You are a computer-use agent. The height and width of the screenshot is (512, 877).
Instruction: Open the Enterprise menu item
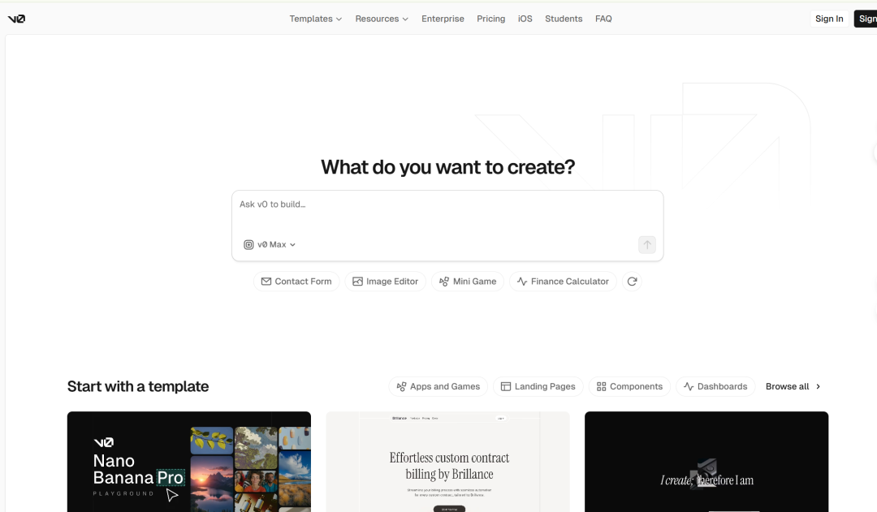443,19
